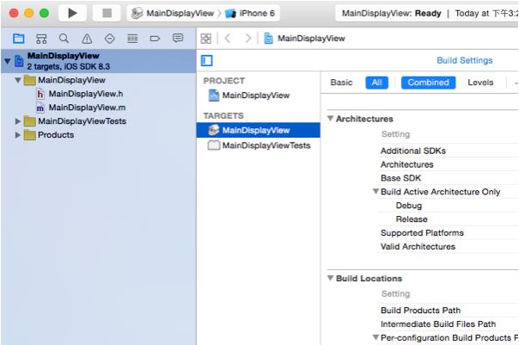
Task: Open the Debug navigator icon
Action: tap(132, 39)
